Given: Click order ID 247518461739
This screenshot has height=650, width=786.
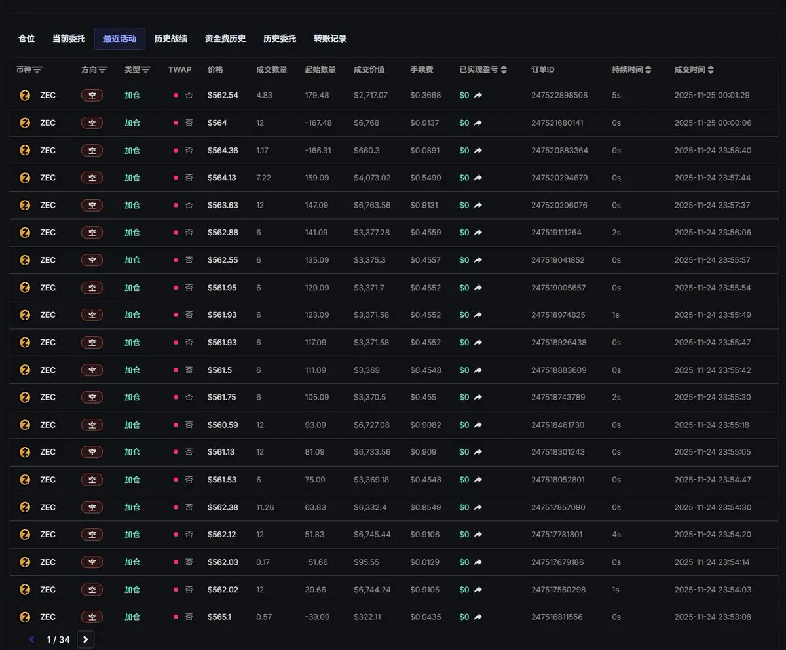Looking at the screenshot, I should (558, 425).
